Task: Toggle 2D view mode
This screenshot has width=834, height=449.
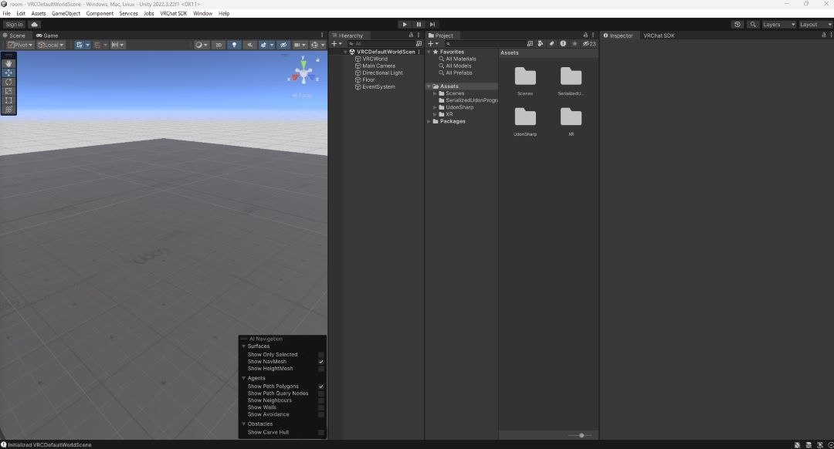Action: click(x=218, y=46)
